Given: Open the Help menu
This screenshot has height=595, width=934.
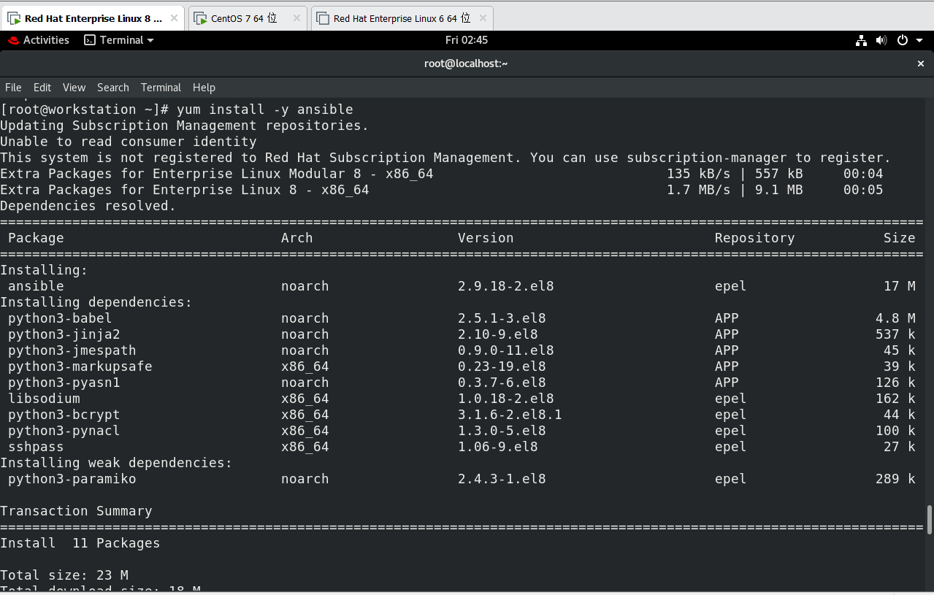Looking at the screenshot, I should [204, 88].
